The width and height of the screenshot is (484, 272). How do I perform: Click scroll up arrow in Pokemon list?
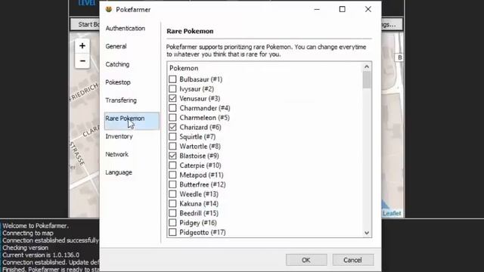click(366, 66)
